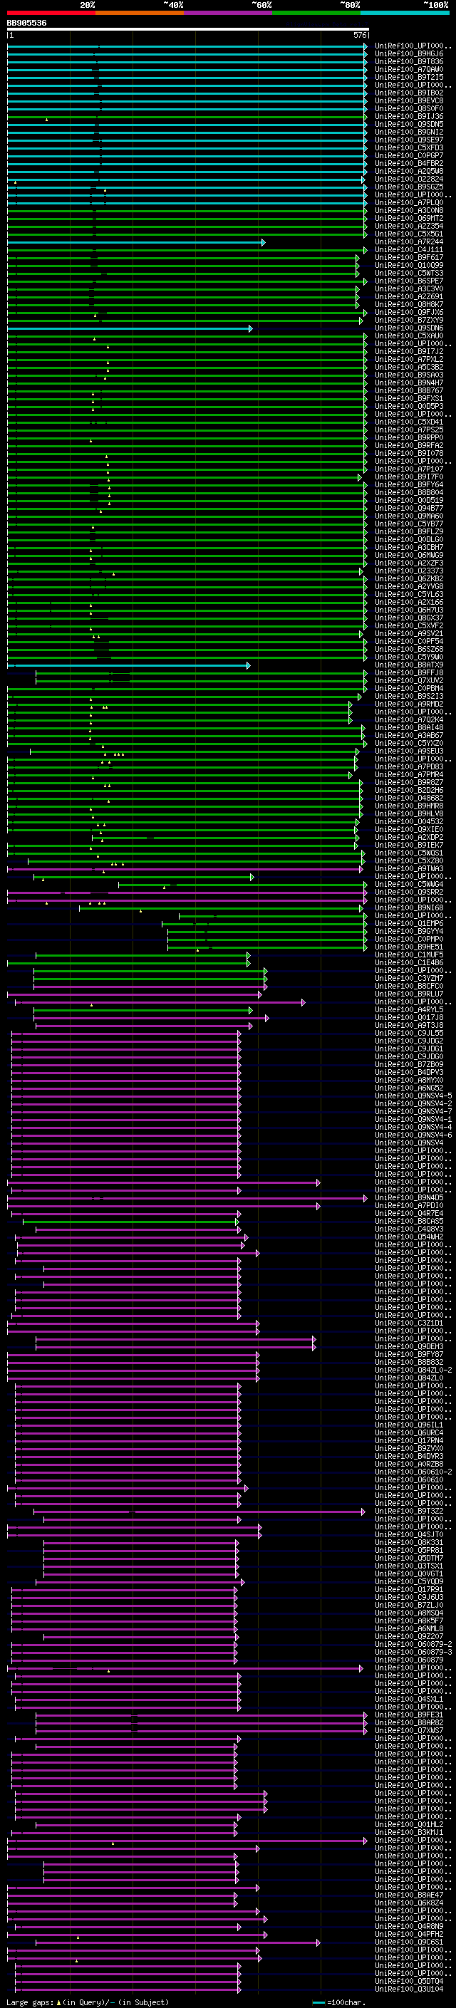Click the label UniRef100_B6SPE7
The image size is (456, 2008).
tap(409, 281)
